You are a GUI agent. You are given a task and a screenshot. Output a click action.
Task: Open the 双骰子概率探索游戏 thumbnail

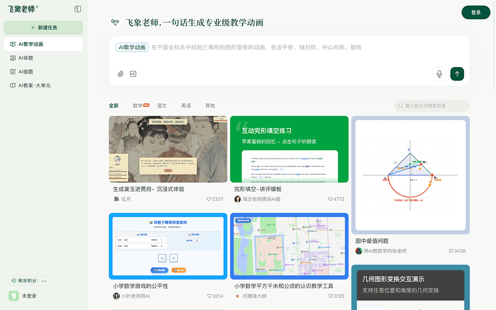click(168, 246)
